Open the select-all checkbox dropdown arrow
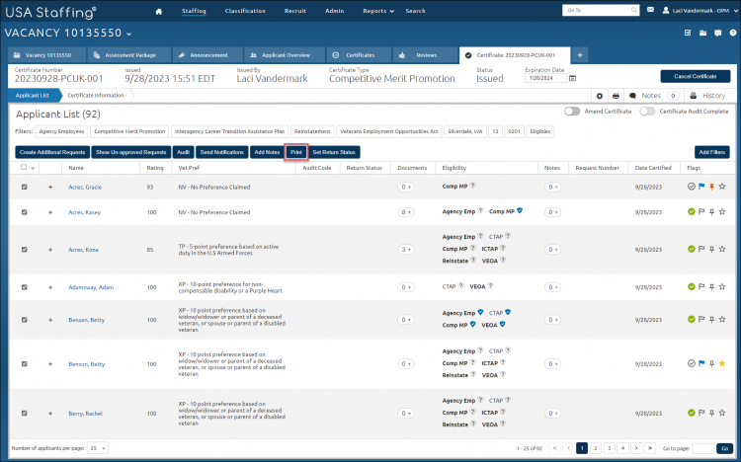The width and height of the screenshot is (741, 462). pyautogui.click(x=33, y=168)
